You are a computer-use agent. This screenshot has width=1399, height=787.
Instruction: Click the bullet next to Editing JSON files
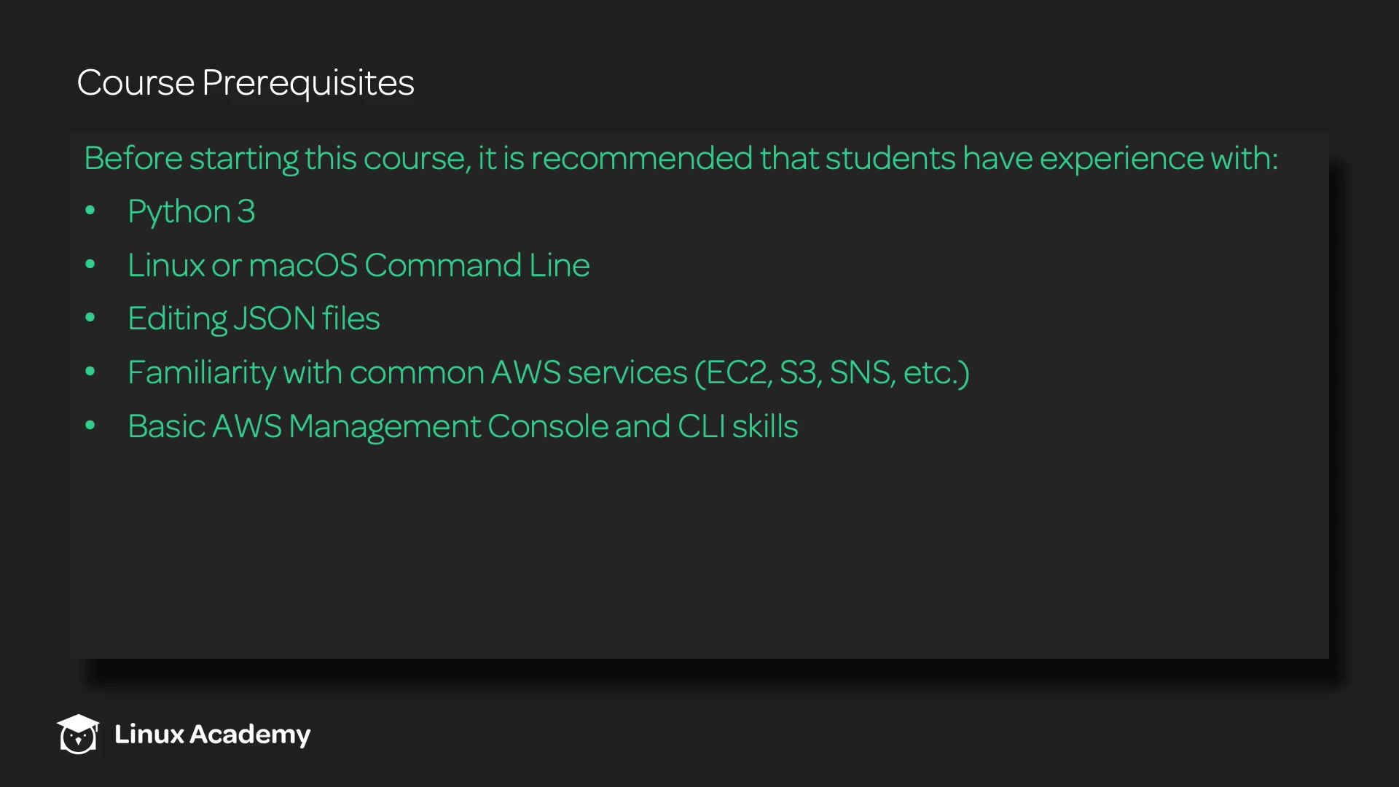click(x=90, y=318)
